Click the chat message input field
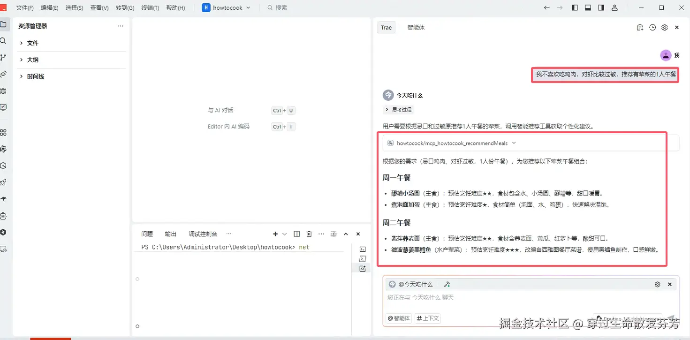690x340 pixels. [x=531, y=298]
